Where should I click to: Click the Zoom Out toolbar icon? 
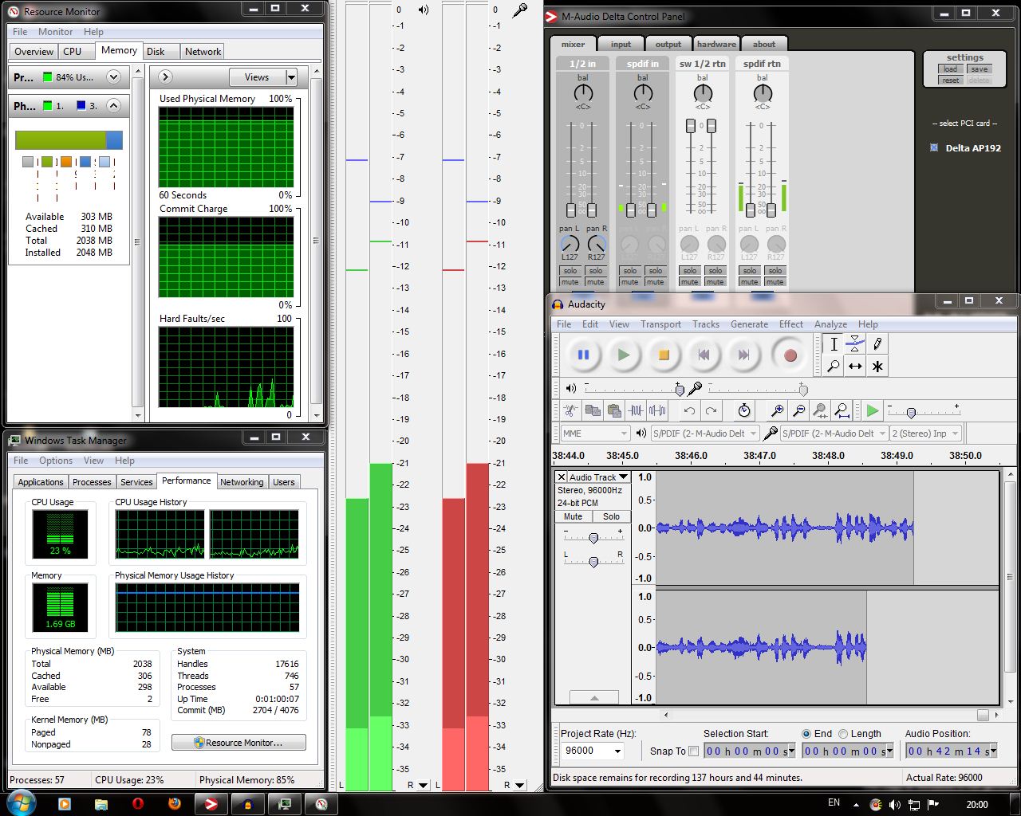798,410
